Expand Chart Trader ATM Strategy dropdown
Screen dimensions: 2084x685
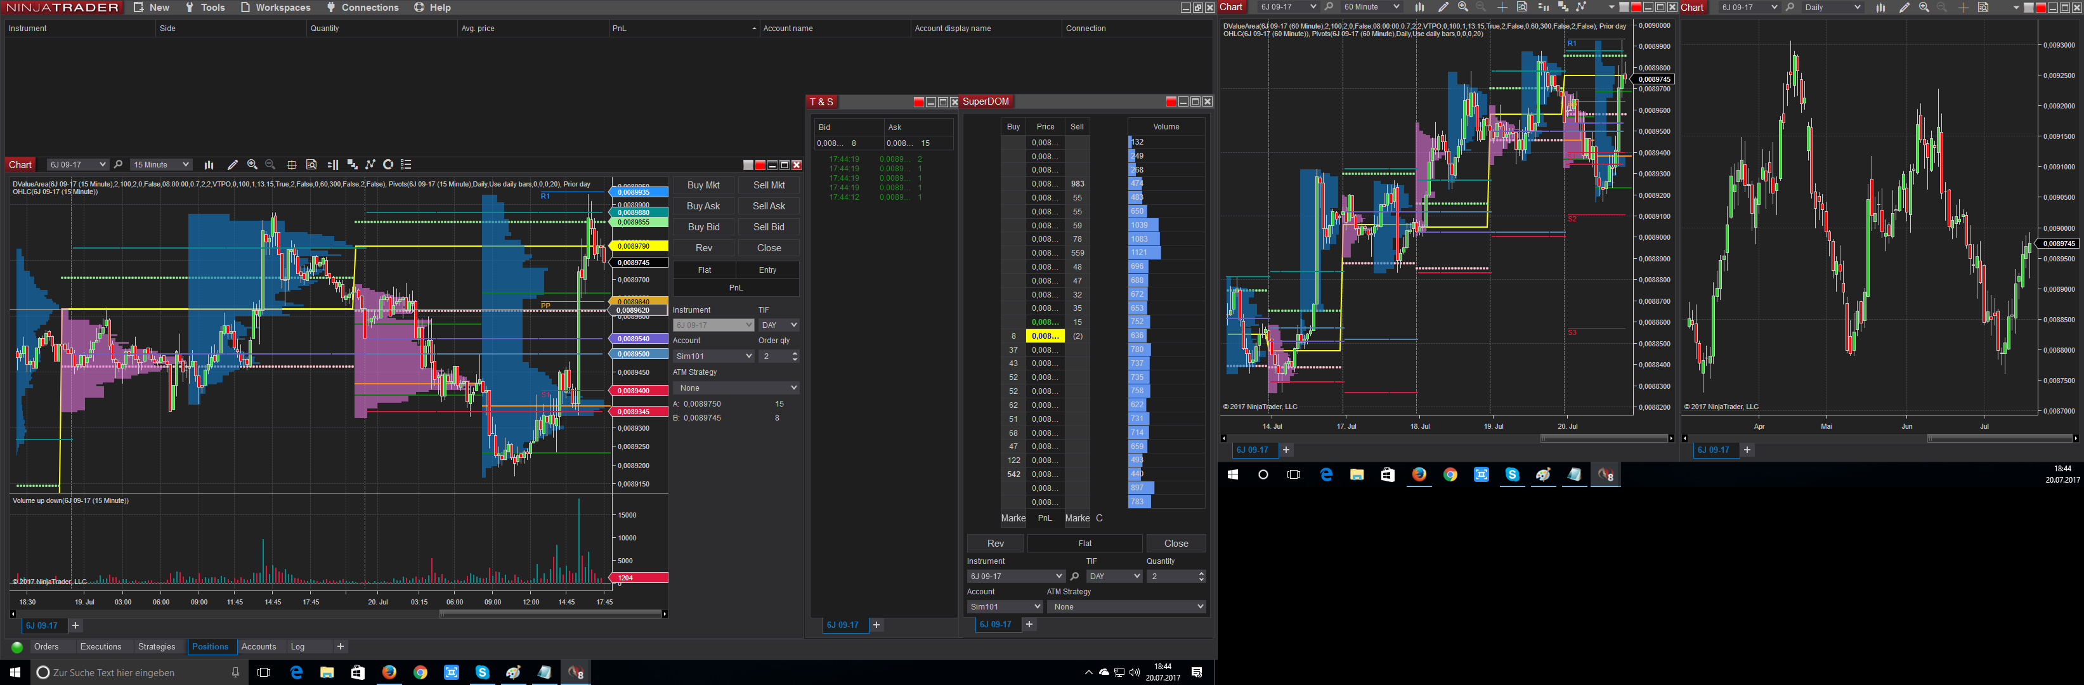tap(736, 388)
